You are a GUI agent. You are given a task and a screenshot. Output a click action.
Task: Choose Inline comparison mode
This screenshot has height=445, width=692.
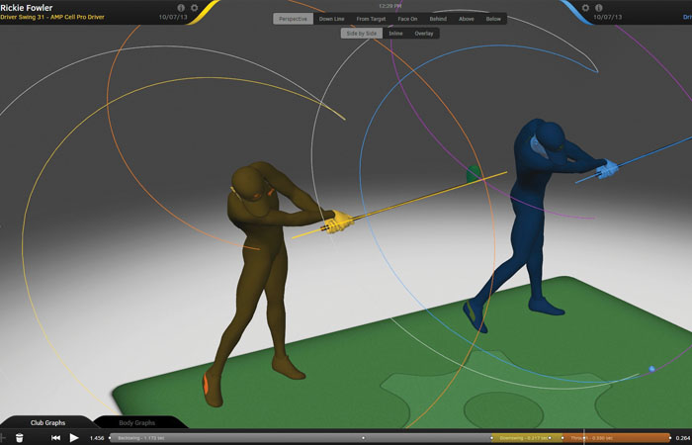(x=395, y=34)
